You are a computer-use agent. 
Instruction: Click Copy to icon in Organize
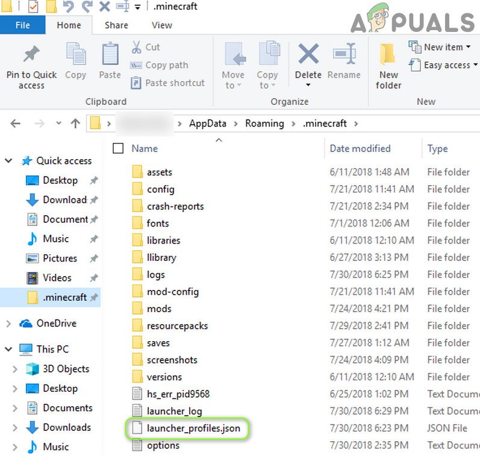pyautogui.click(x=269, y=53)
